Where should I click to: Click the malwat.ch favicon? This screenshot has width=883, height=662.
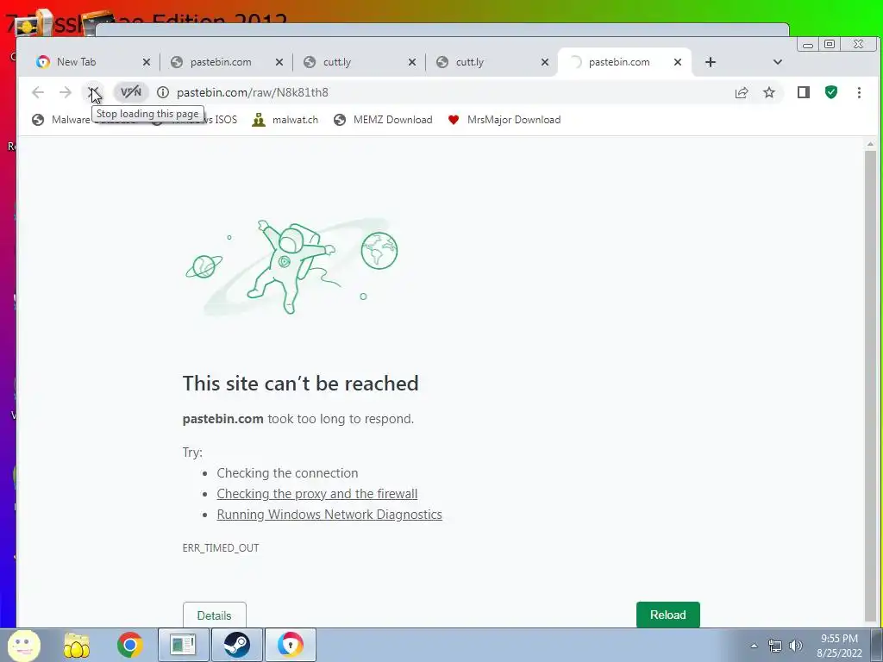[x=259, y=119]
